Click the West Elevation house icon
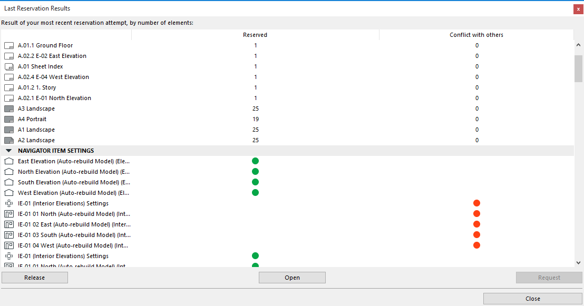Viewport: 584px width, 306px height. pos(8,192)
